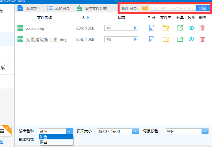This screenshot has width=212, height=147.
Task: Open the 背景颜色 dropdown arrow
Action: (205, 131)
